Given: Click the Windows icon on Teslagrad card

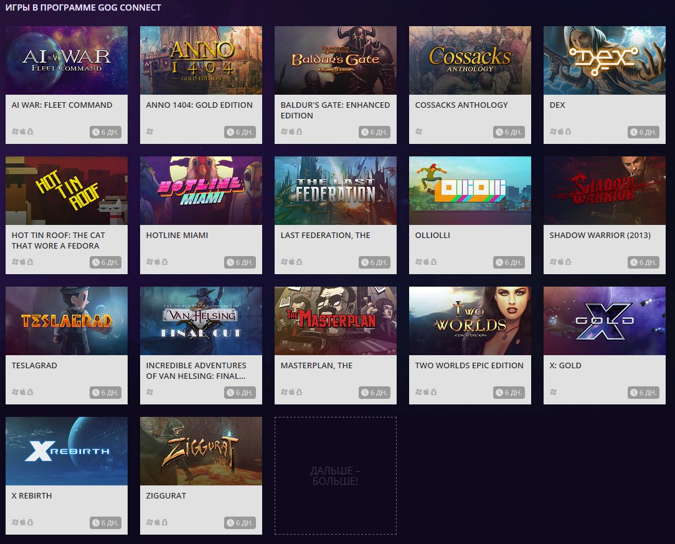Looking at the screenshot, I should 15,392.
